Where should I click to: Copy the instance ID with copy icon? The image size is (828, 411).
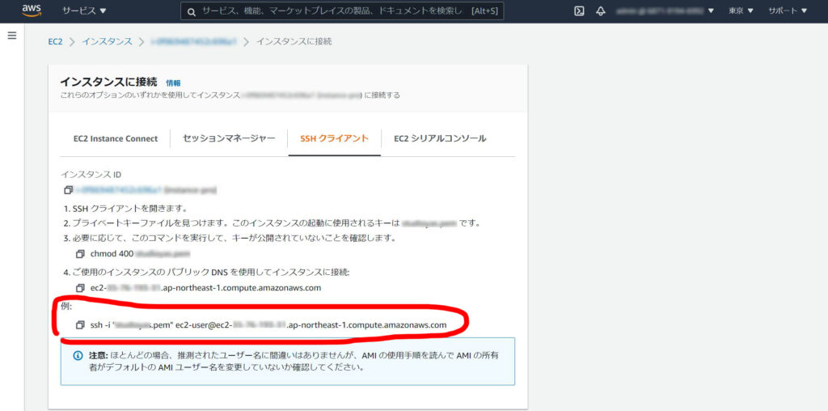[x=68, y=189]
